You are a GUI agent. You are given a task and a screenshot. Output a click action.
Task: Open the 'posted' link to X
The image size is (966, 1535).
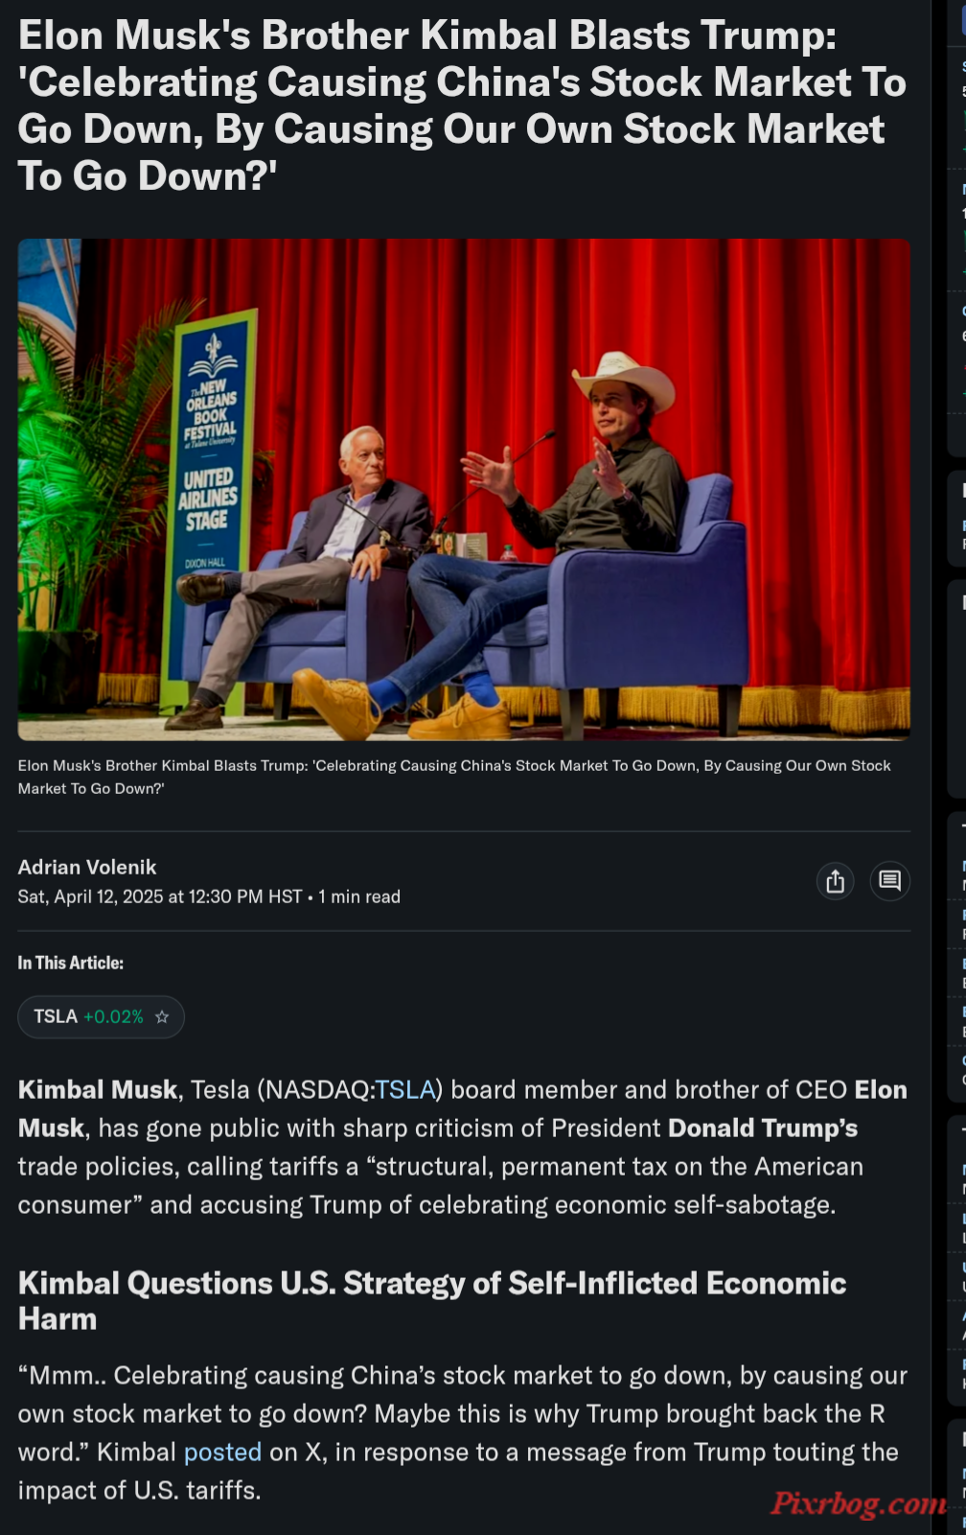pos(222,1453)
